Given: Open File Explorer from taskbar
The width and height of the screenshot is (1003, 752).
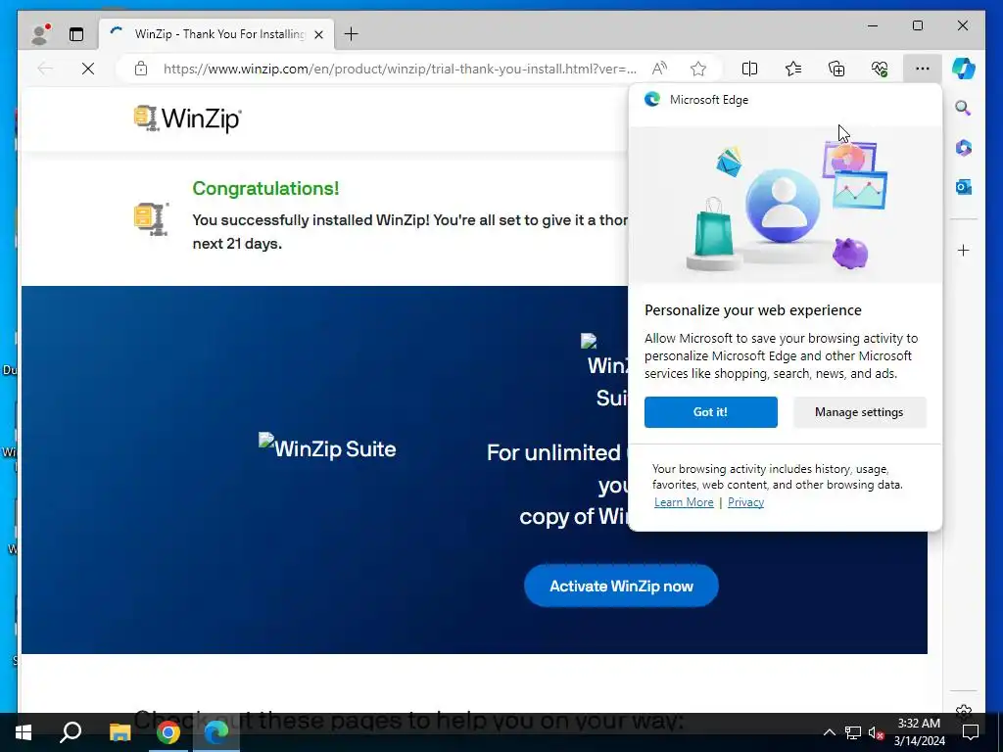Looking at the screenshot, I should click(x=119, y=732).
